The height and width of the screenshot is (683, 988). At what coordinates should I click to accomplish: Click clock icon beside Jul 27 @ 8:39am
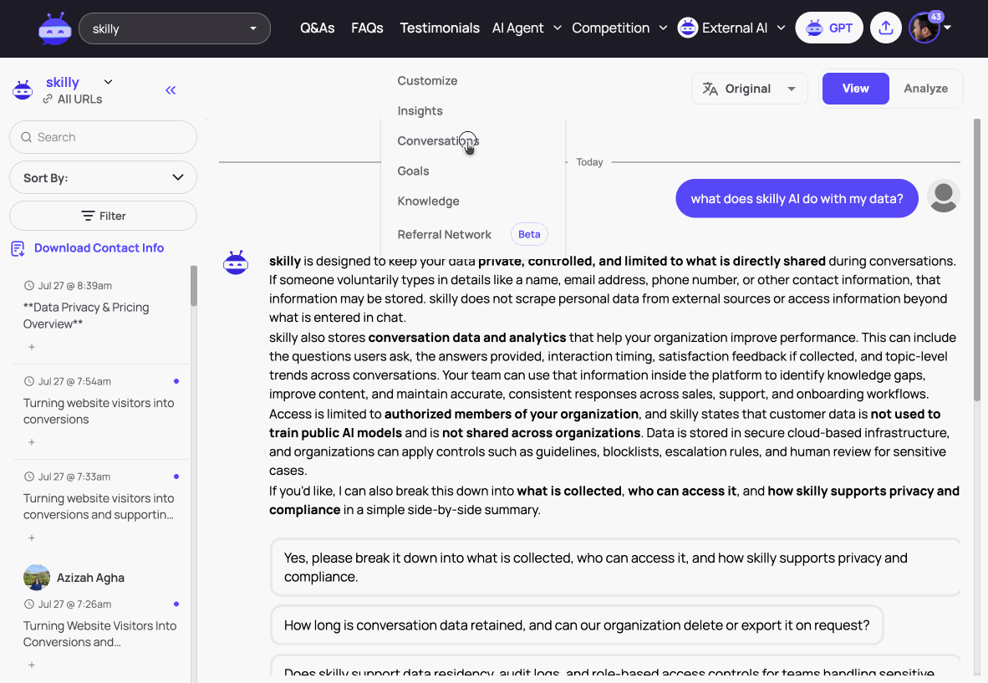click(x=29, y=285)
